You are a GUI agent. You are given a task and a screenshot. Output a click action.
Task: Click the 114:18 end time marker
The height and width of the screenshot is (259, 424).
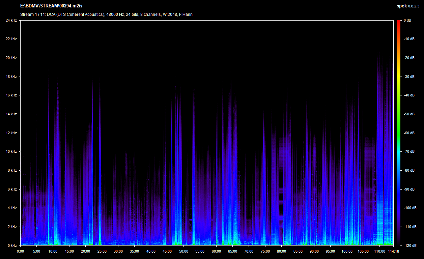[393, 251]
